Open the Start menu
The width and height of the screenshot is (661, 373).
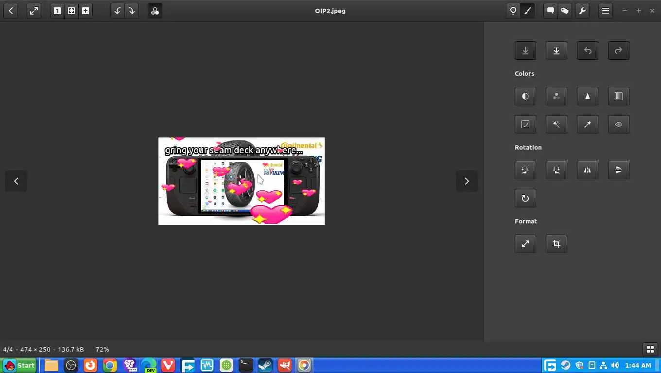[x=19, y=365]
